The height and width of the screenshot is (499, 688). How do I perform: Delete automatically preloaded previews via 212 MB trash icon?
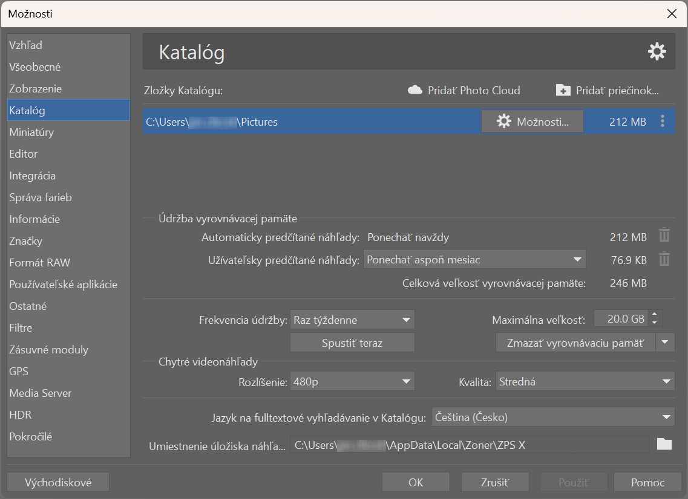click(664, 235)
